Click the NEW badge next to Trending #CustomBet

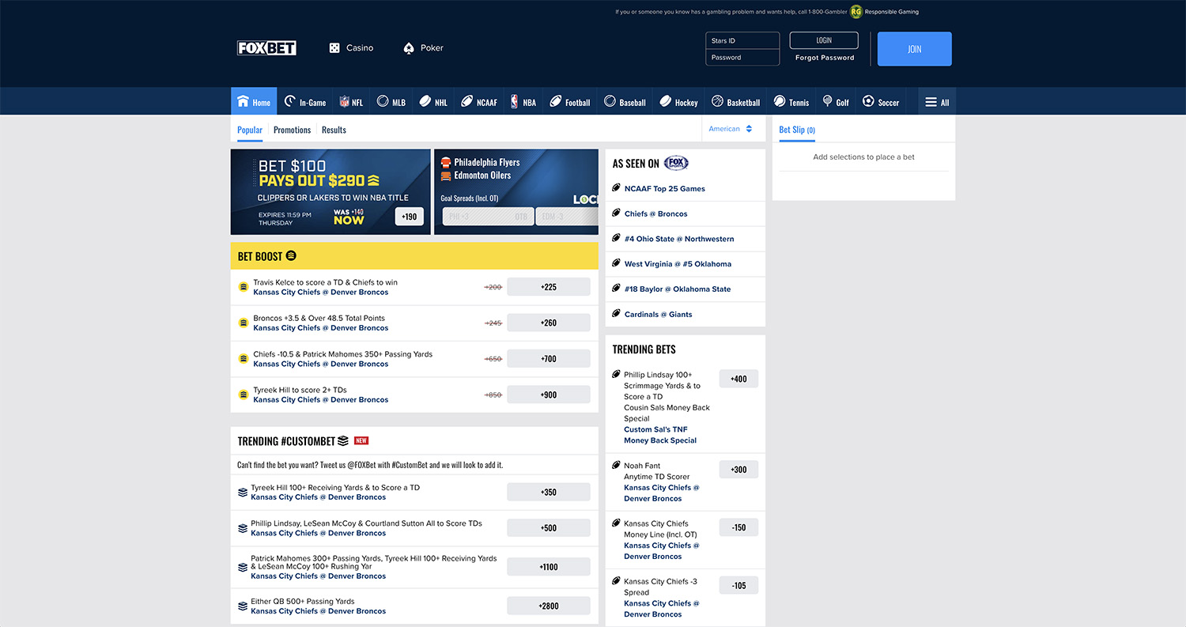click(x=361, y=440)
